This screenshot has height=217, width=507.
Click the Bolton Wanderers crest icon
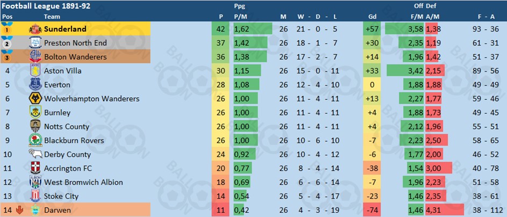pyautogui.click(x=35, y=56)
